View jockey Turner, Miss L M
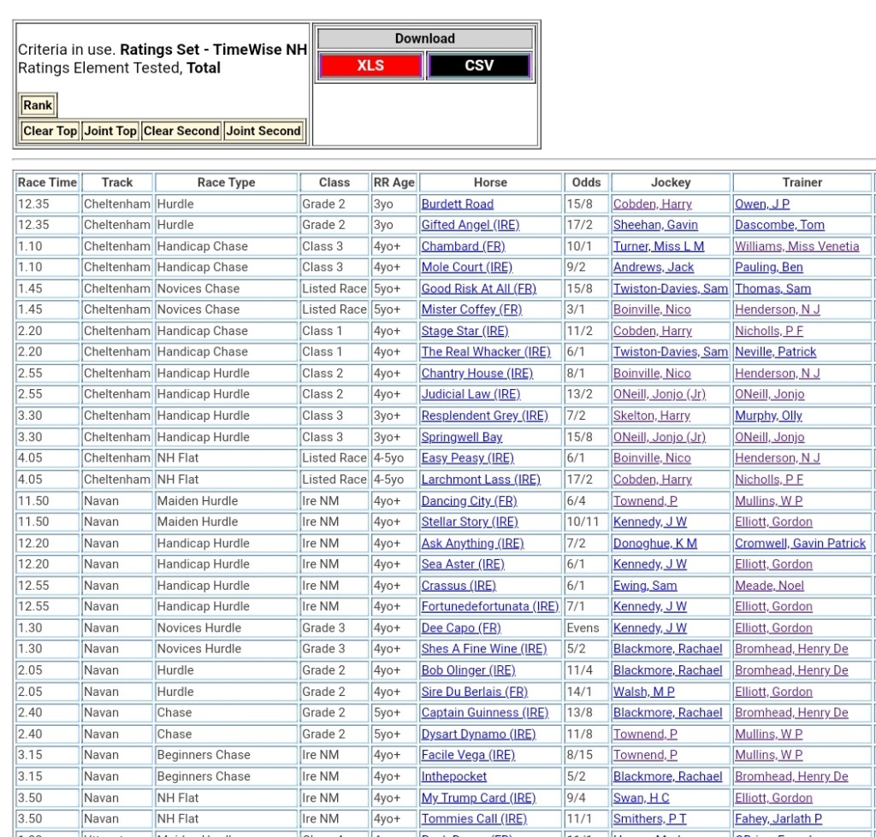Viewport: 876px width, 837px height. (658, 246)
